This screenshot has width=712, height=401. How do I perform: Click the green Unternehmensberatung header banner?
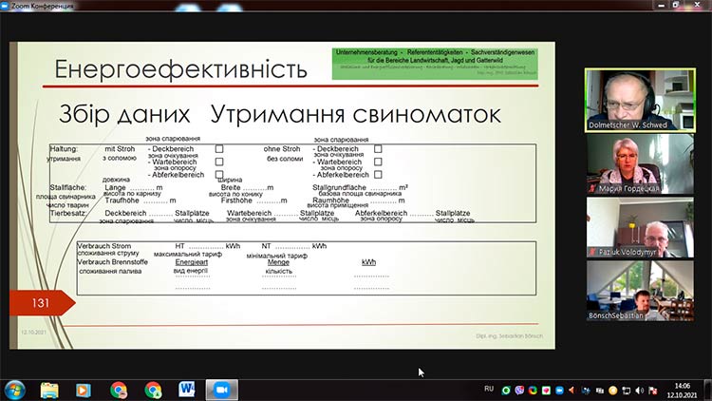[435, 64]
